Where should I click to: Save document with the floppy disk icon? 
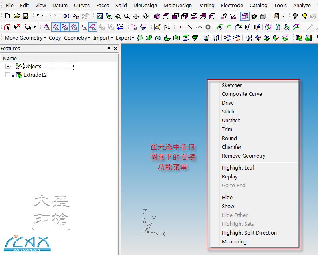click(26, 16)
